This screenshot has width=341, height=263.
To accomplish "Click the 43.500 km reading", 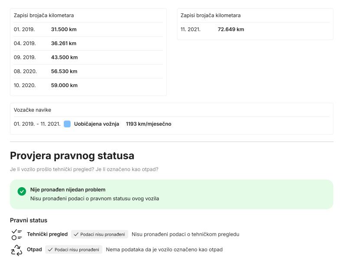I will 64,57.
